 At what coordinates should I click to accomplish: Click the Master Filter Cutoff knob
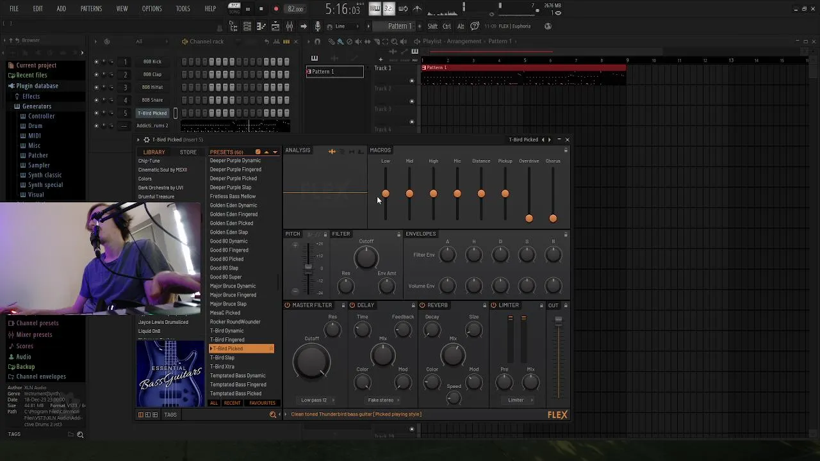(x=312, y=361)
